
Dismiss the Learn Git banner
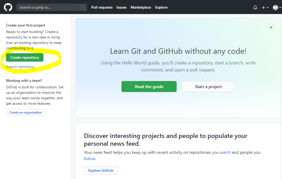(271, 27)
